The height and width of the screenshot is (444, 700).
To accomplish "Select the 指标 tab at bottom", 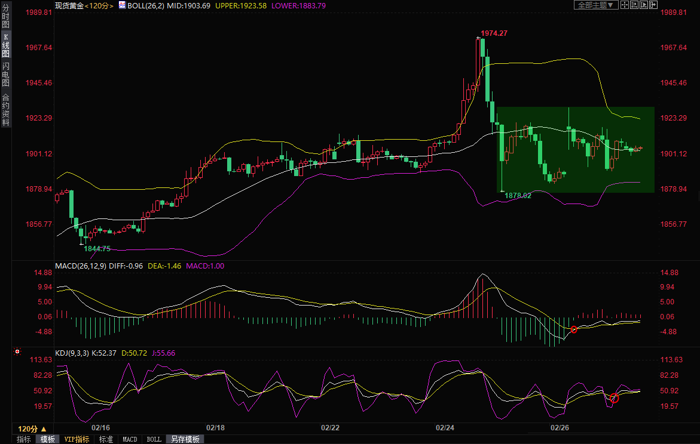I will [x=24, y=439].
